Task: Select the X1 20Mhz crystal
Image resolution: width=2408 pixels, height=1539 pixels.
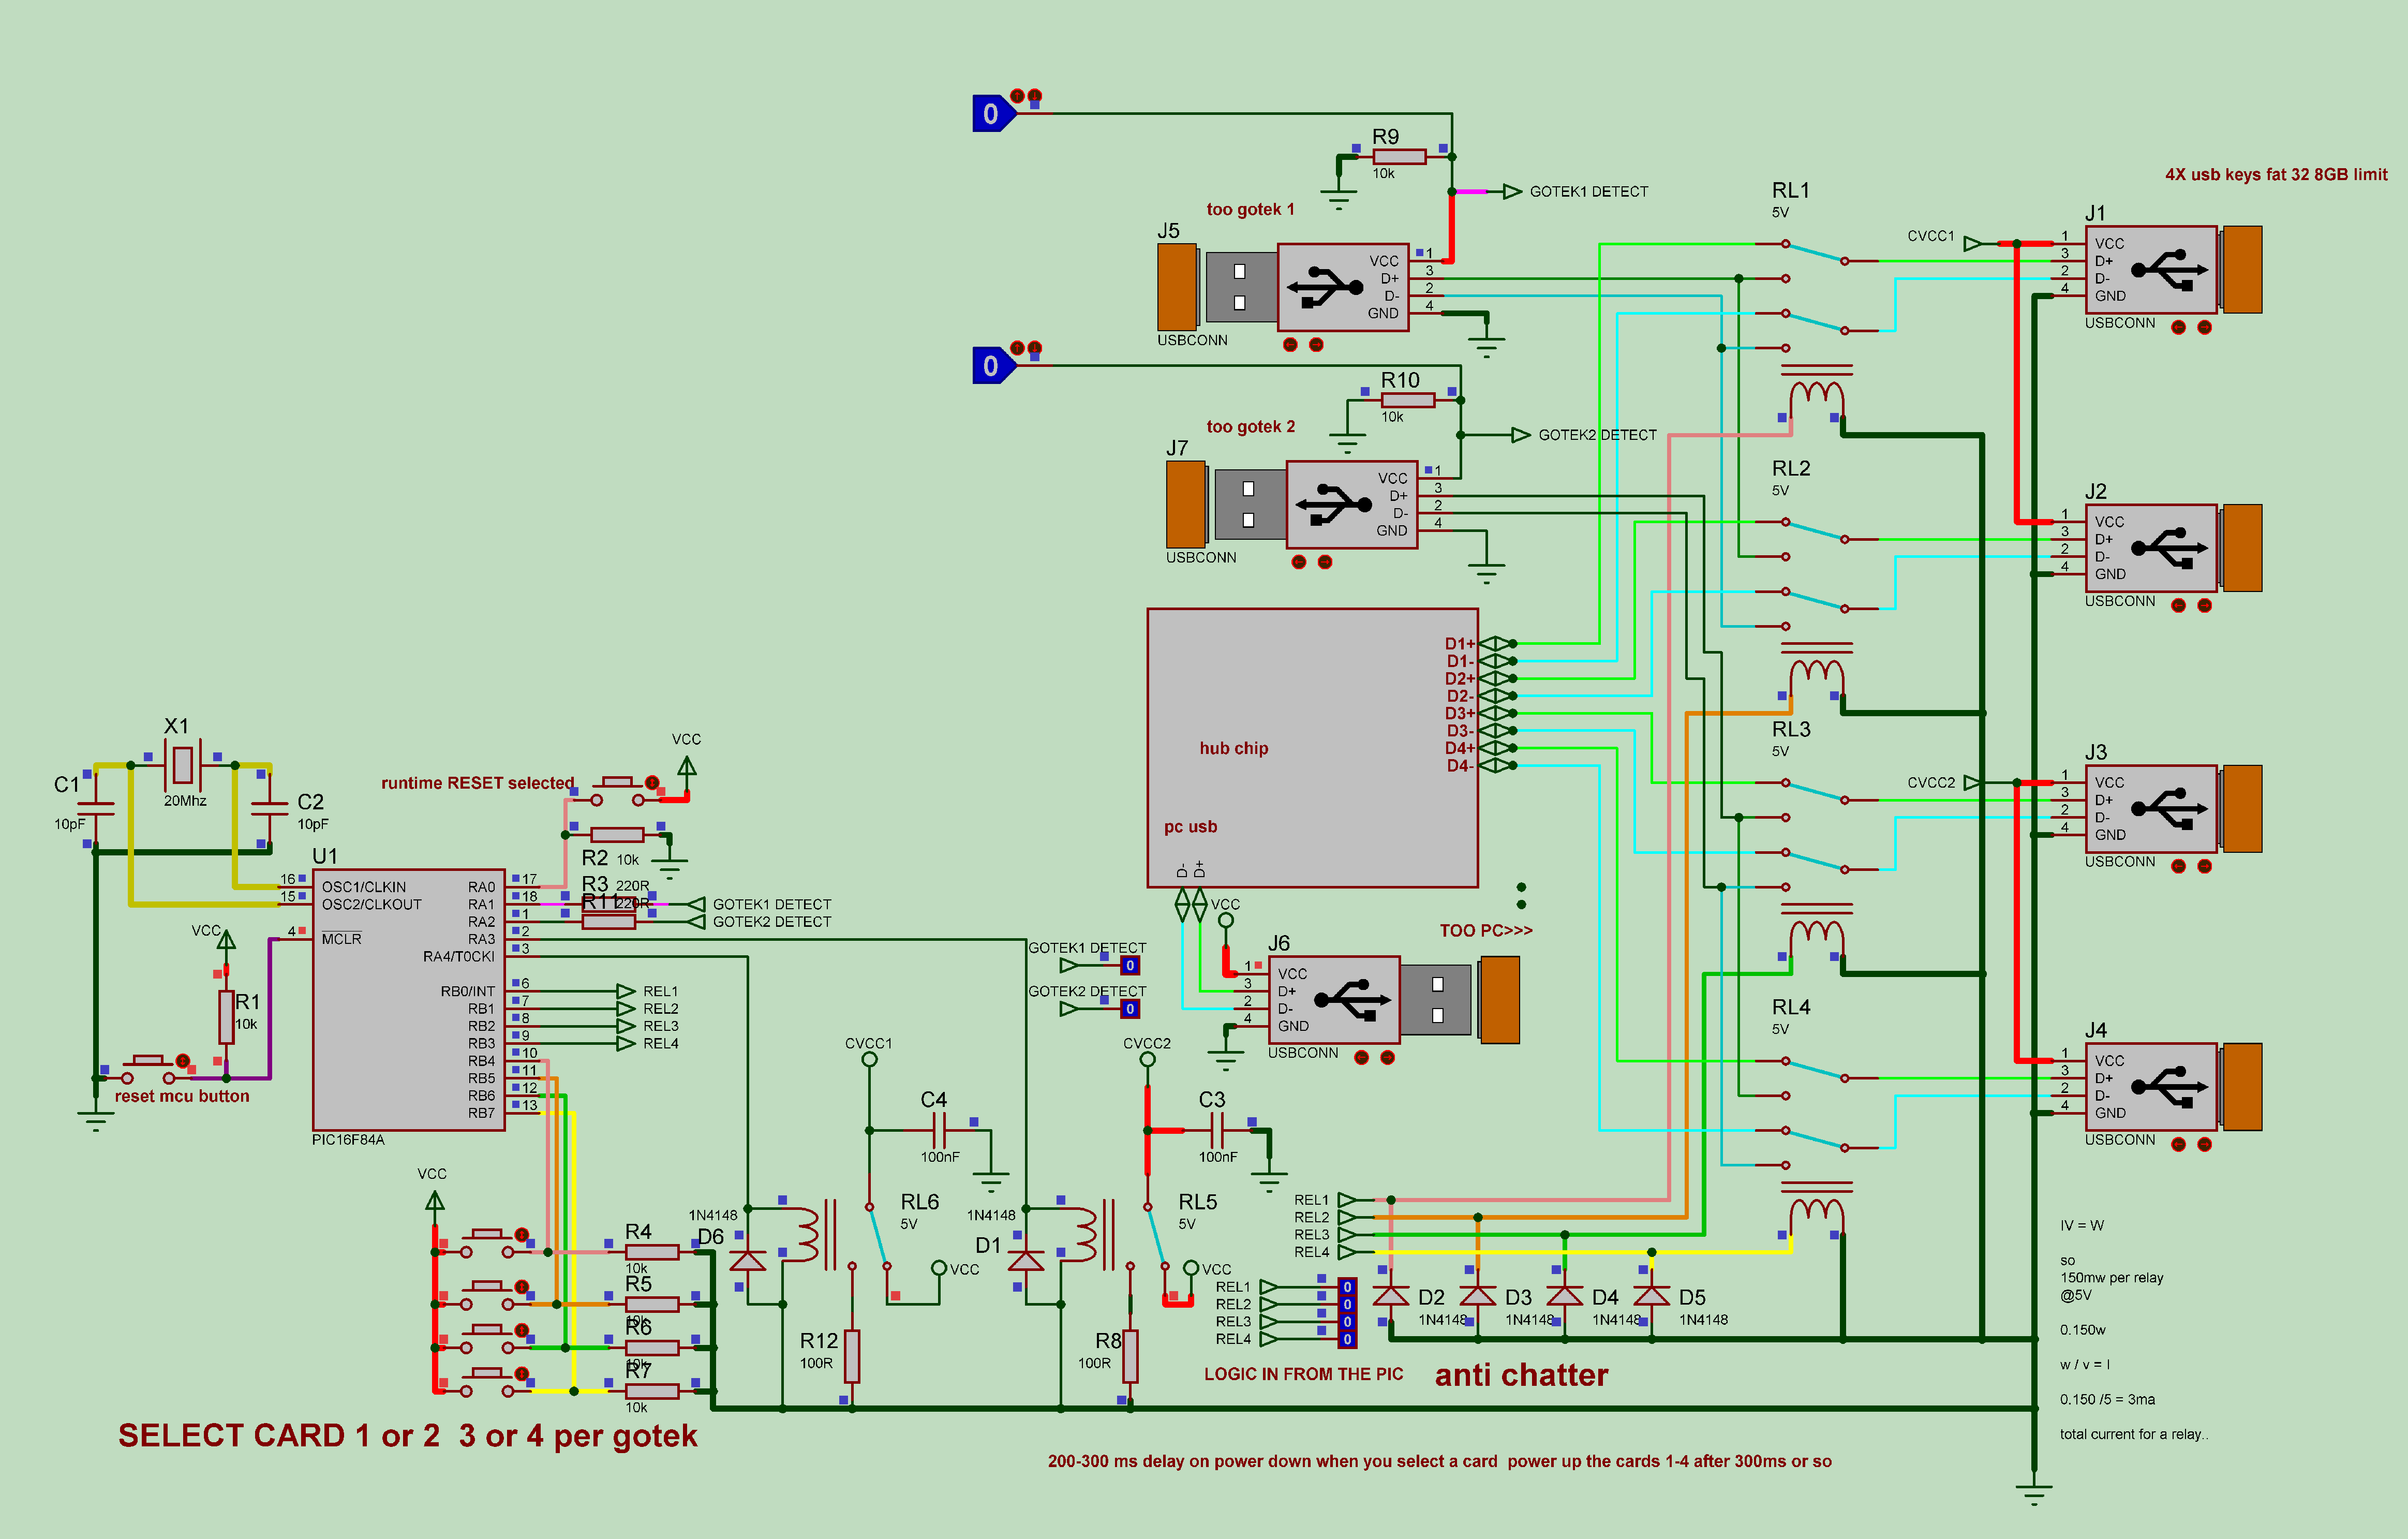Action: [x=182, y=764]
